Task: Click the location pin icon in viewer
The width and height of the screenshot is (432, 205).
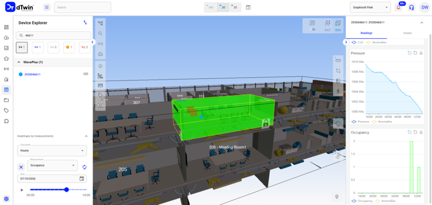Action: click(337, 197)
